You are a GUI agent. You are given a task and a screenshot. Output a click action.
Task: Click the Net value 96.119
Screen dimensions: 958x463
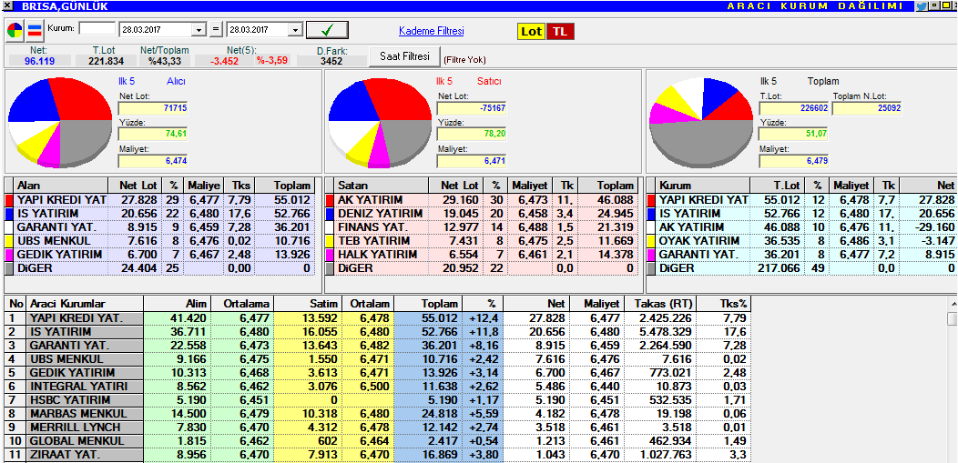tap(39, 61)
